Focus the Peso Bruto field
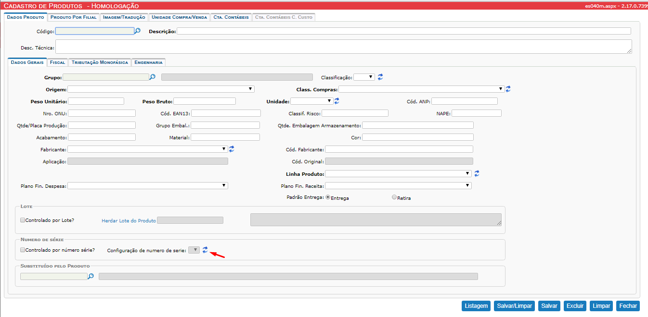The width and height of the screenshot is (648, 317). pyautogui.click(x=205, y=101)
